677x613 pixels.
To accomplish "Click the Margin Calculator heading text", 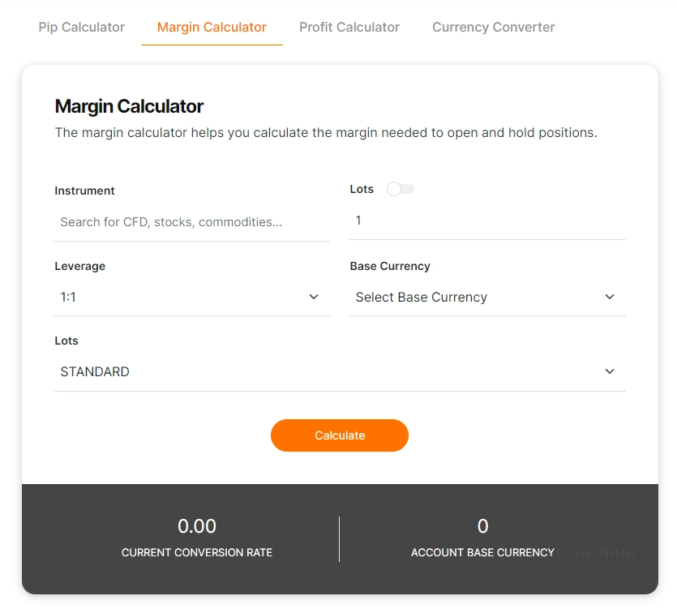I will click(x=129, y=106).
